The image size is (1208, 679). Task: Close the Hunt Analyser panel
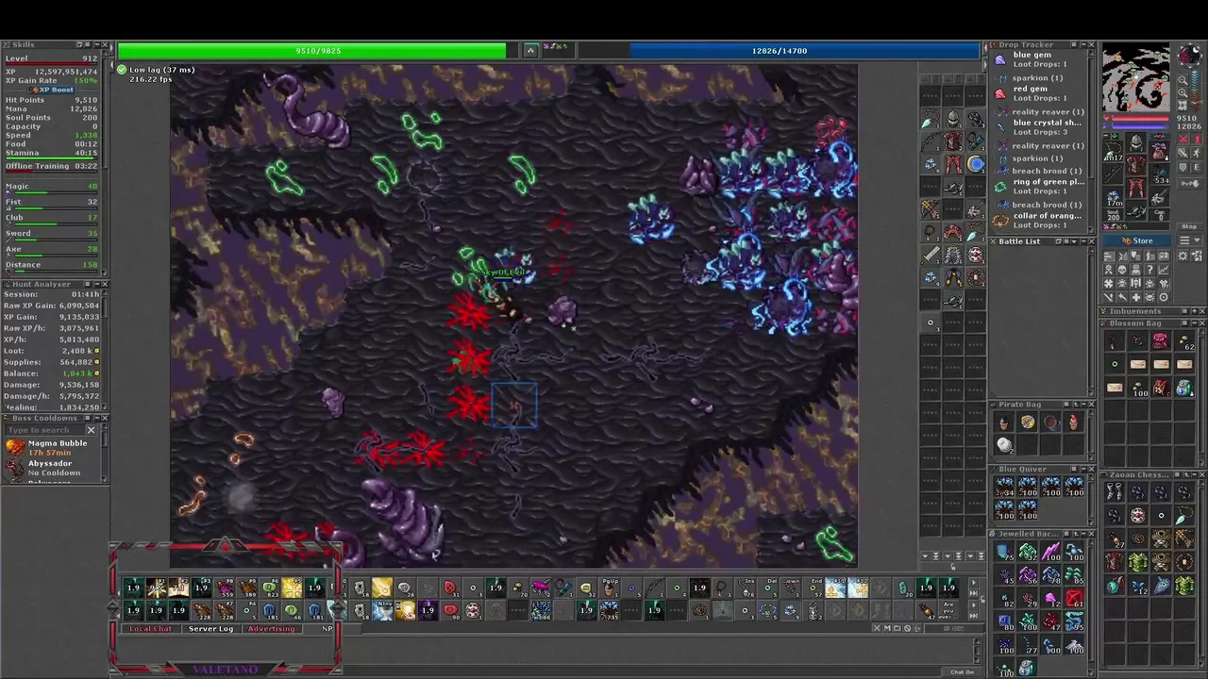tap(105, 284)
